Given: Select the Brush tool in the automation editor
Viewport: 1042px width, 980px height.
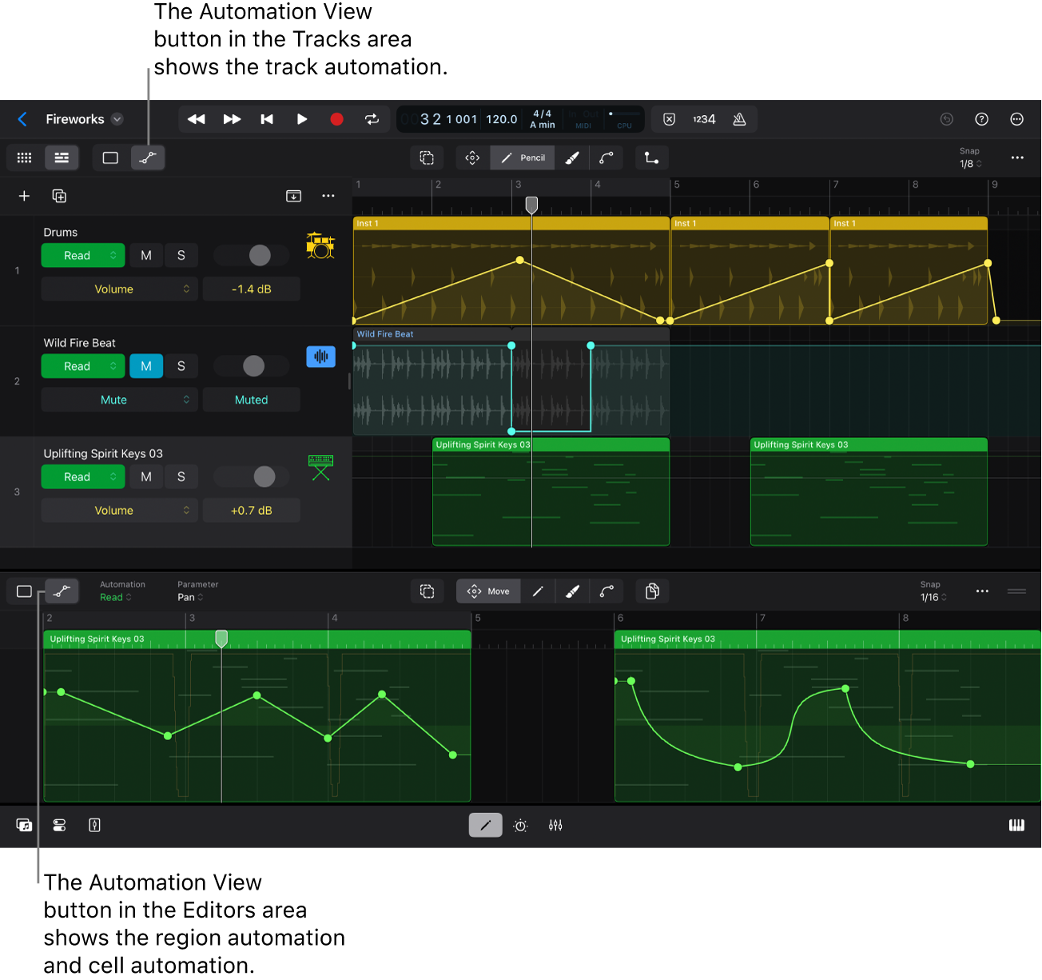Looking at the screenshot, I should 572,591.
